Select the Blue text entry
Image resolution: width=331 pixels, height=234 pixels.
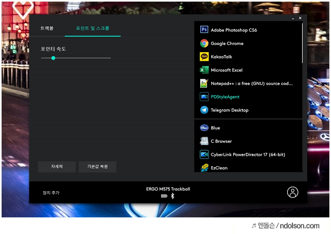pyautogui.click(x=215, y=128)
